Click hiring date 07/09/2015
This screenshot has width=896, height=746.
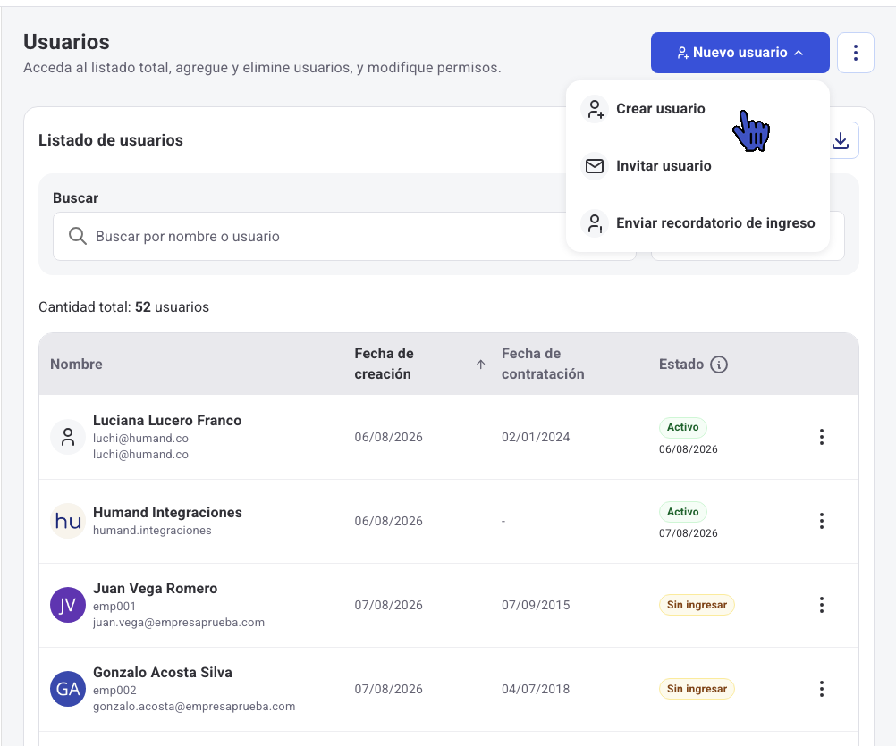point(536,605)
